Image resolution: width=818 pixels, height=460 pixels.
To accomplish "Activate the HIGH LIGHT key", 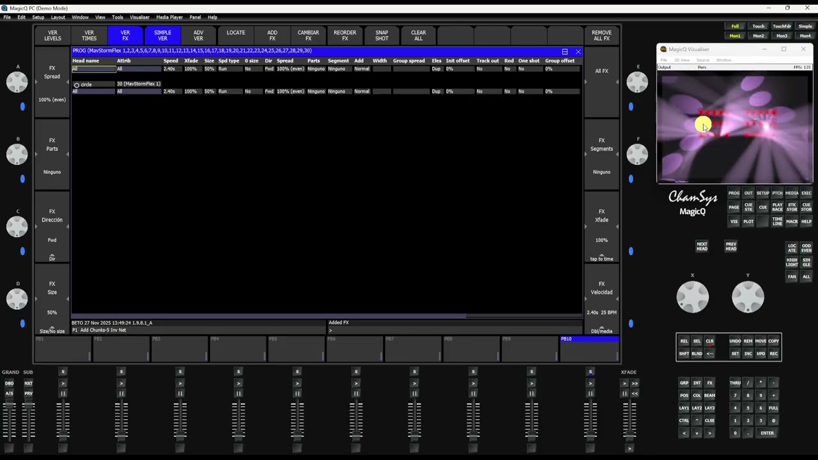I will click(792, 262).
